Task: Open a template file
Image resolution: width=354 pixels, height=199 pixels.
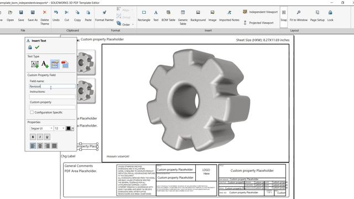Action: click(10, 15)
